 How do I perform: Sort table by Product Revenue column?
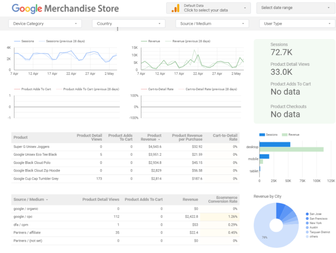tap(151, 137)
